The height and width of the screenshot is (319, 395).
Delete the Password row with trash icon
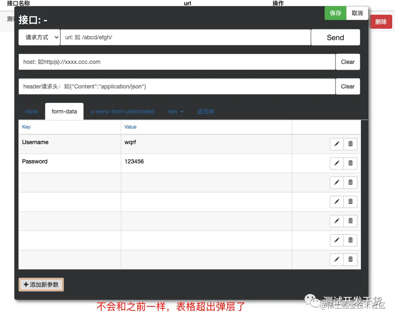tap(350, 163)
